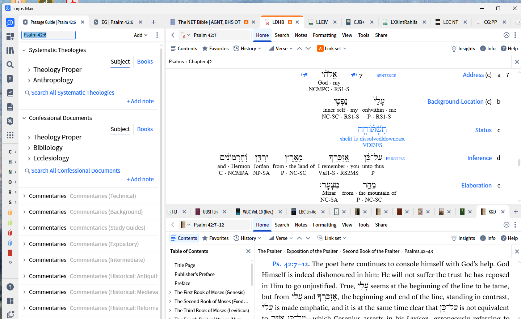Image resolution: width=521 pixels, height=319 pixels.
Task: Click the Background-Location discourse label
Action: [x=455, y=102]
